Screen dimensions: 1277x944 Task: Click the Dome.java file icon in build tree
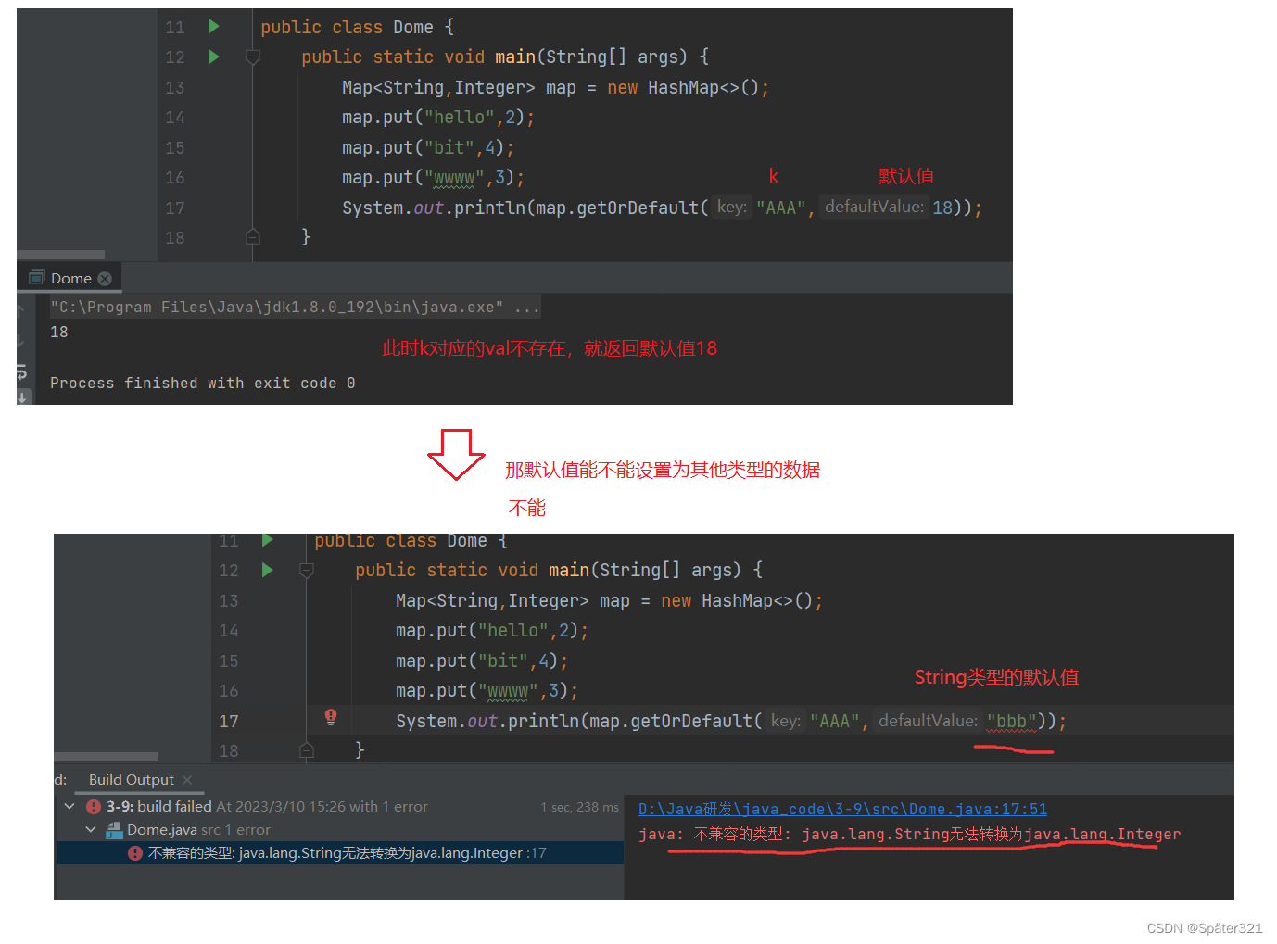[x=114, y=830]
